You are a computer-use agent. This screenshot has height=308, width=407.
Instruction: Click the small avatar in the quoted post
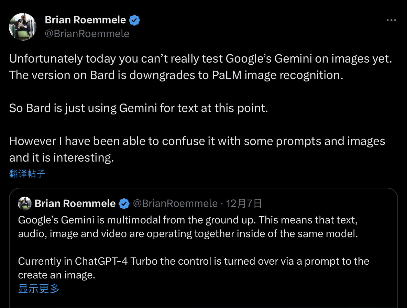point(25,203)
